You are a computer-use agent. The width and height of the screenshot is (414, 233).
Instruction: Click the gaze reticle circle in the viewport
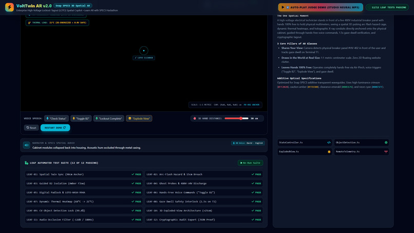click(x=144, y=50)
